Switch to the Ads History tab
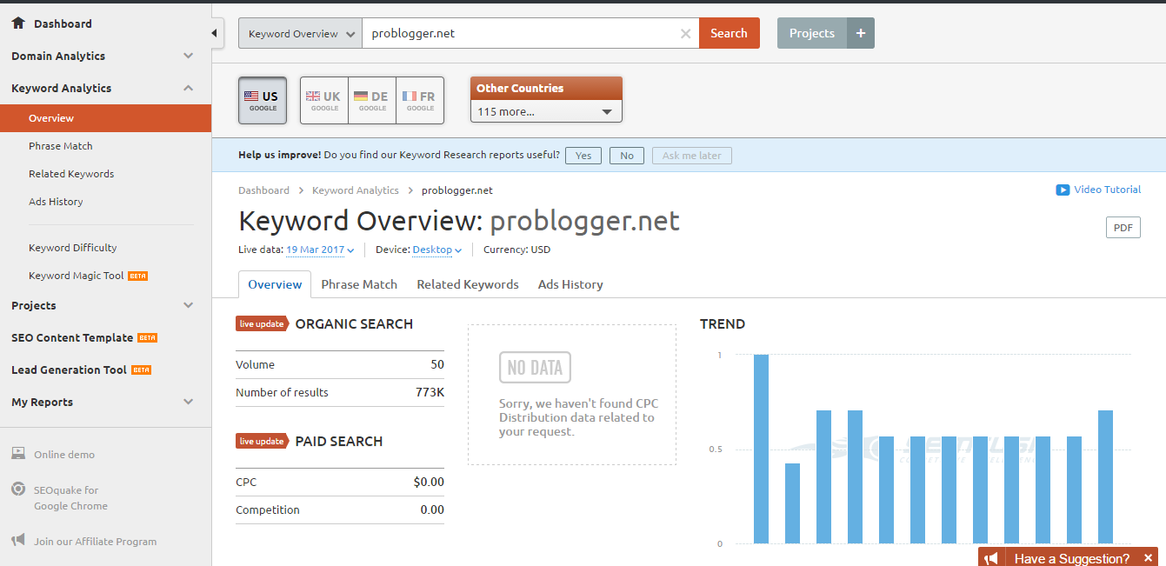Screen dimensions: 1166x566 pos(570,284)
